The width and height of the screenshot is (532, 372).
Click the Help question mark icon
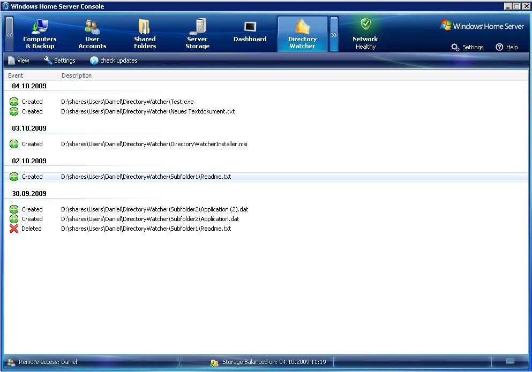click(x=499, y=47)
